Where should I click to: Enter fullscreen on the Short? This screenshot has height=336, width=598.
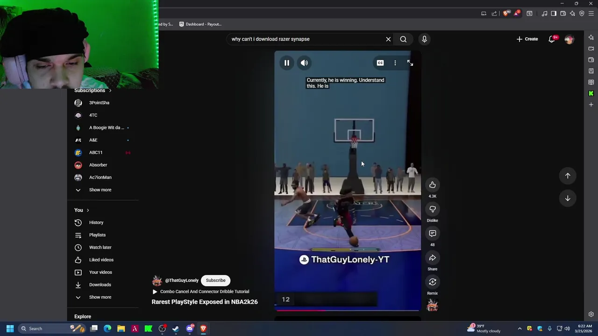(410, 63)
